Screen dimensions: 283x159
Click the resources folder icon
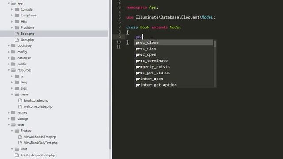[14, 70]
